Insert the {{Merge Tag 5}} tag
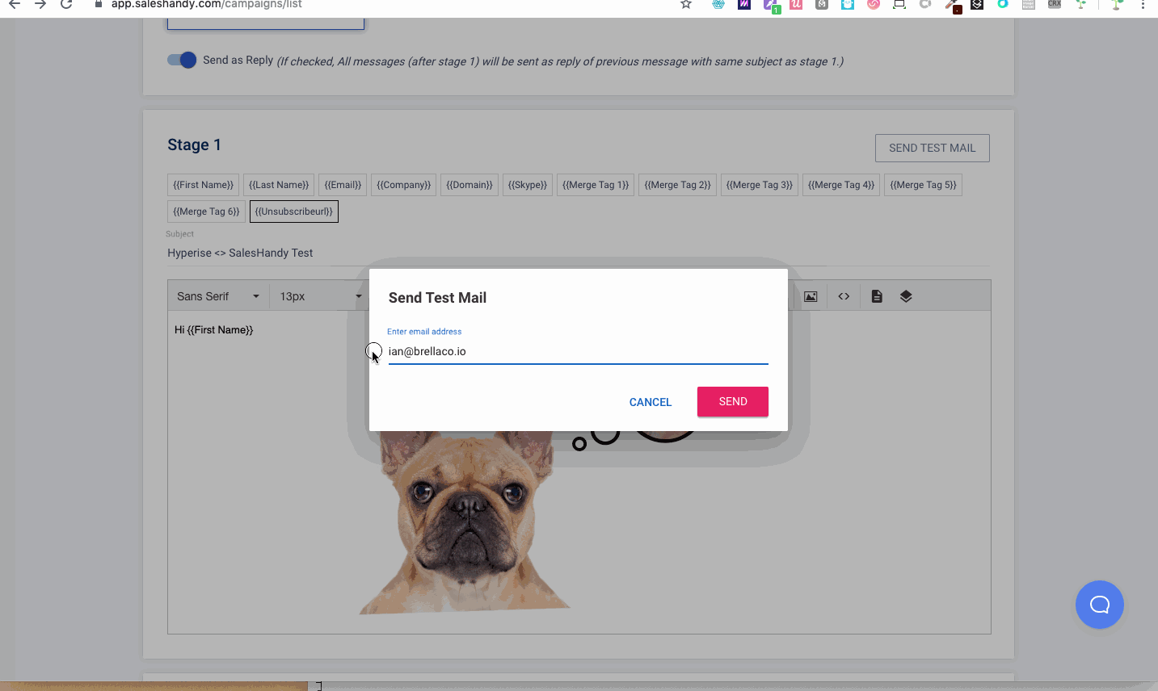 [x=923, y=185]
